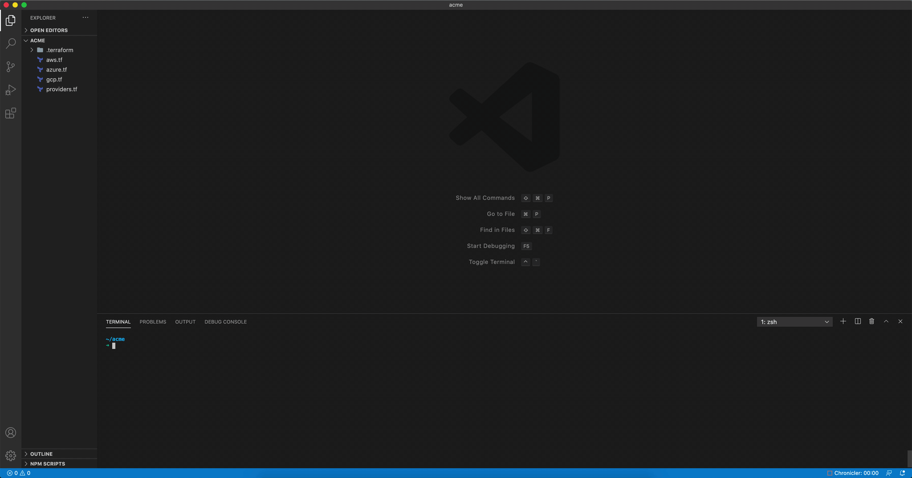Click the errors and warnings status indicator

19,473
